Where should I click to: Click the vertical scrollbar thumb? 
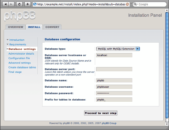click(x=167, y=65)
